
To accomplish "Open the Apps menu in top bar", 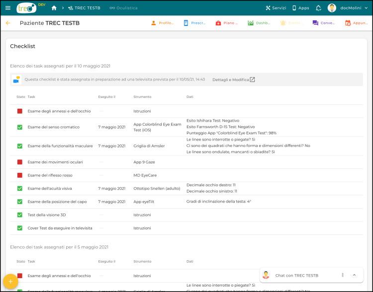I will tap(300, 8).
